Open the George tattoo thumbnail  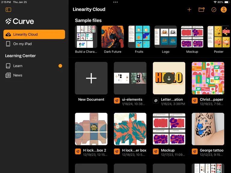click(x=208, y=129)
